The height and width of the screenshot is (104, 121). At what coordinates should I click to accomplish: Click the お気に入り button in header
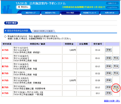coord(112,3)
